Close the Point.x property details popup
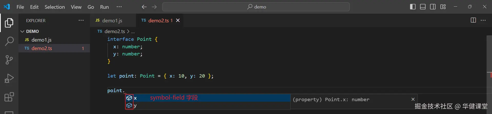 click(x=413, y=99)
